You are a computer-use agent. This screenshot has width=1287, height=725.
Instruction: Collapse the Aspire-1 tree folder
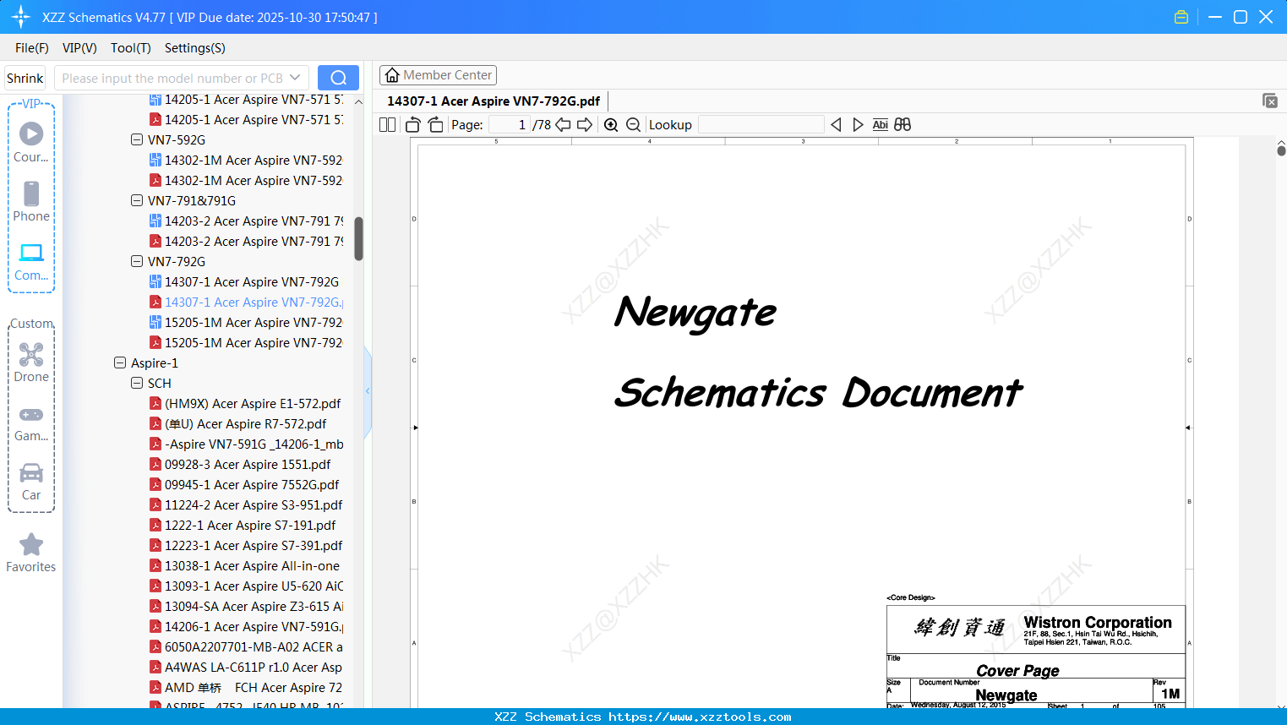120,362
